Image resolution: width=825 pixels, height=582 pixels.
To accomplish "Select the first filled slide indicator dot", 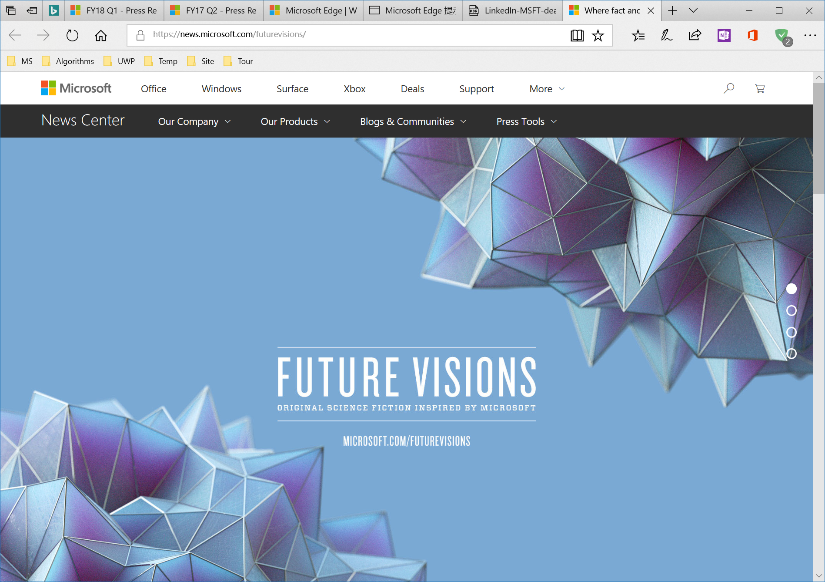I will click(x=792, y=289).
